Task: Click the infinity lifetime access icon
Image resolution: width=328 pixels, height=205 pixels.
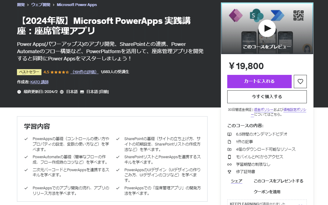Action: (229, 165)
